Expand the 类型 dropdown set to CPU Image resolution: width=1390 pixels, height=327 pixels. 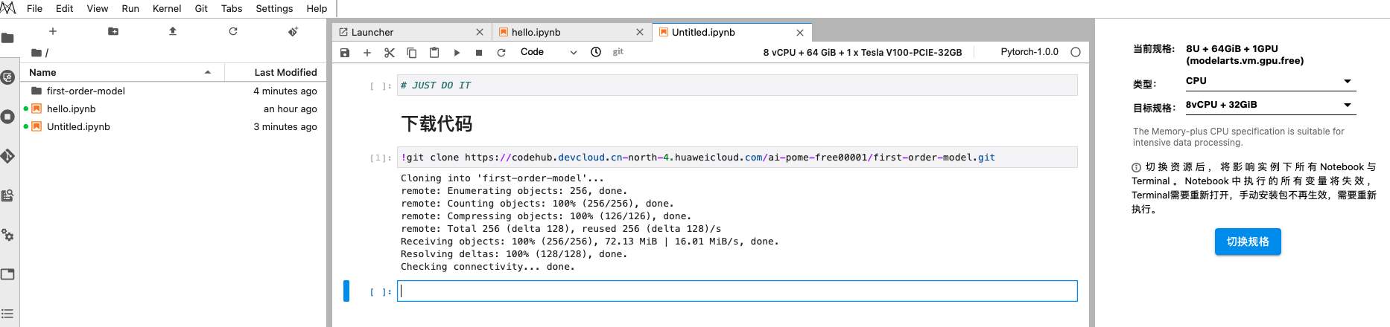(1269, 81)
